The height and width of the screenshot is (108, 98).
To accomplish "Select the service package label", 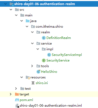I will point(46,44).
